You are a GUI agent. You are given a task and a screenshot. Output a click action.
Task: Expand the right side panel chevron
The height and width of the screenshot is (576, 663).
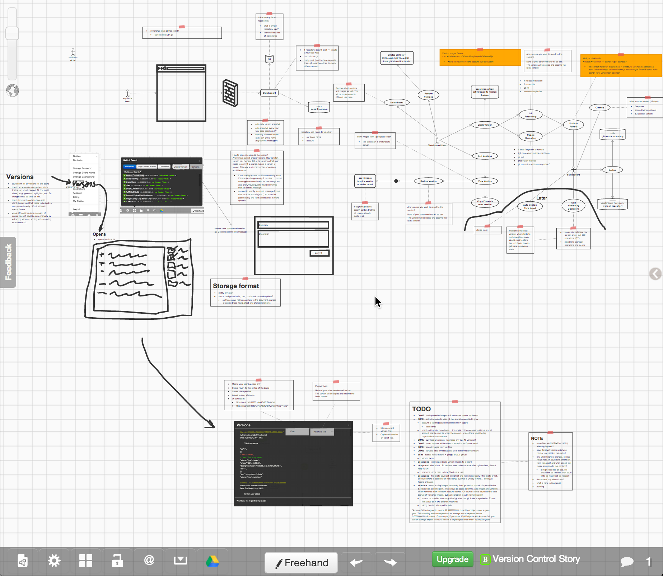coord(655,274)
